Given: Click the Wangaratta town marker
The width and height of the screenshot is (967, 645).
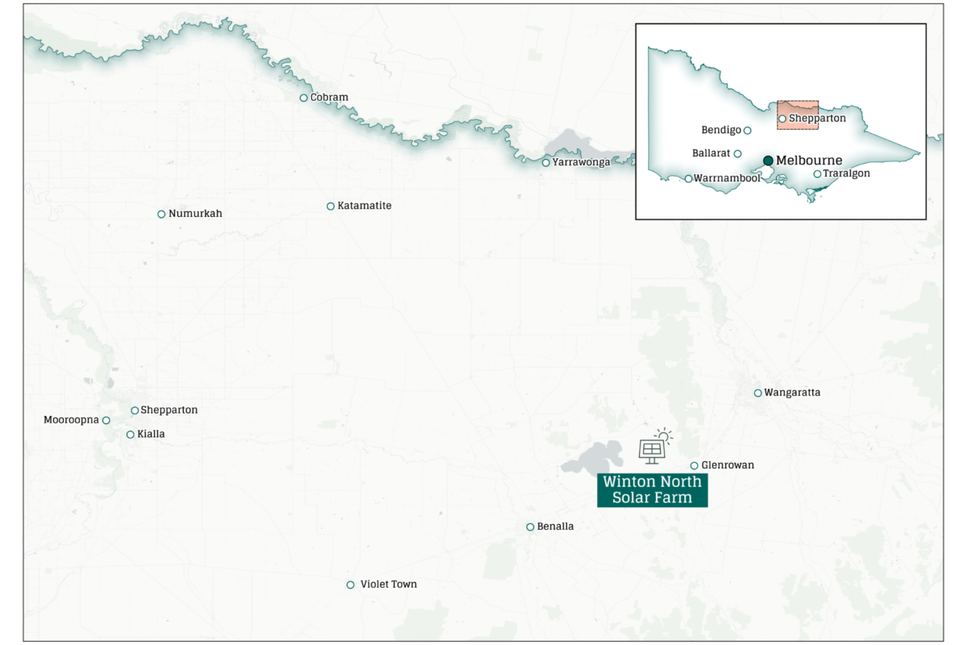Looking at the screenshot, I should (x=757, y=393).
